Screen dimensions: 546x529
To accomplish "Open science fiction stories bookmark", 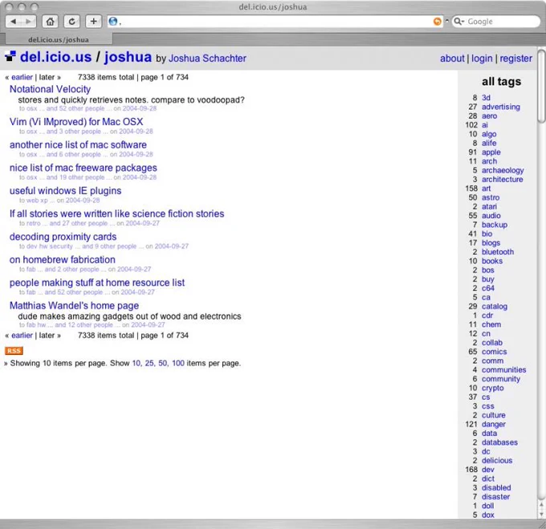I will click(116, 214).
